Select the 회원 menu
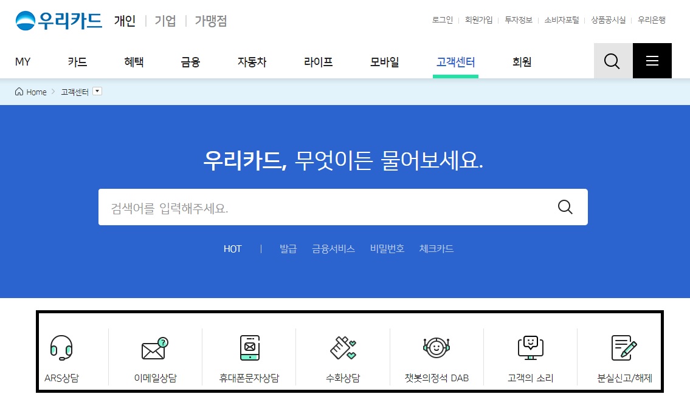Screen dimensions: 690x394 point(522,61)
